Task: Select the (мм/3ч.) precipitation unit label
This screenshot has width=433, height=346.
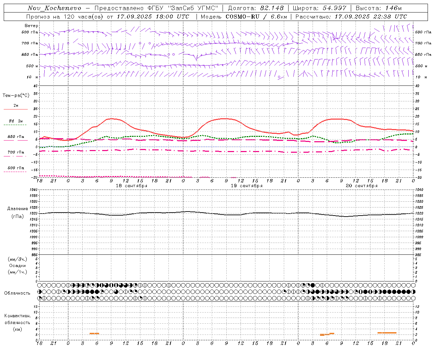Action: tap(18, 259)
